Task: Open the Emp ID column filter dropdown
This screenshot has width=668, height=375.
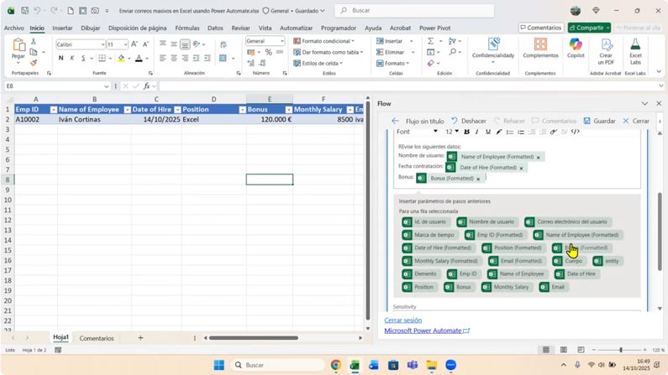Action: click(x=53, y=110)
